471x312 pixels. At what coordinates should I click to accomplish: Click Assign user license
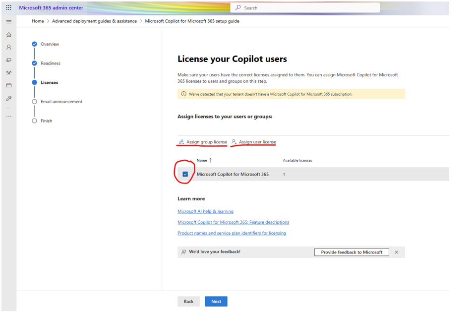click(x=257, y=142)
